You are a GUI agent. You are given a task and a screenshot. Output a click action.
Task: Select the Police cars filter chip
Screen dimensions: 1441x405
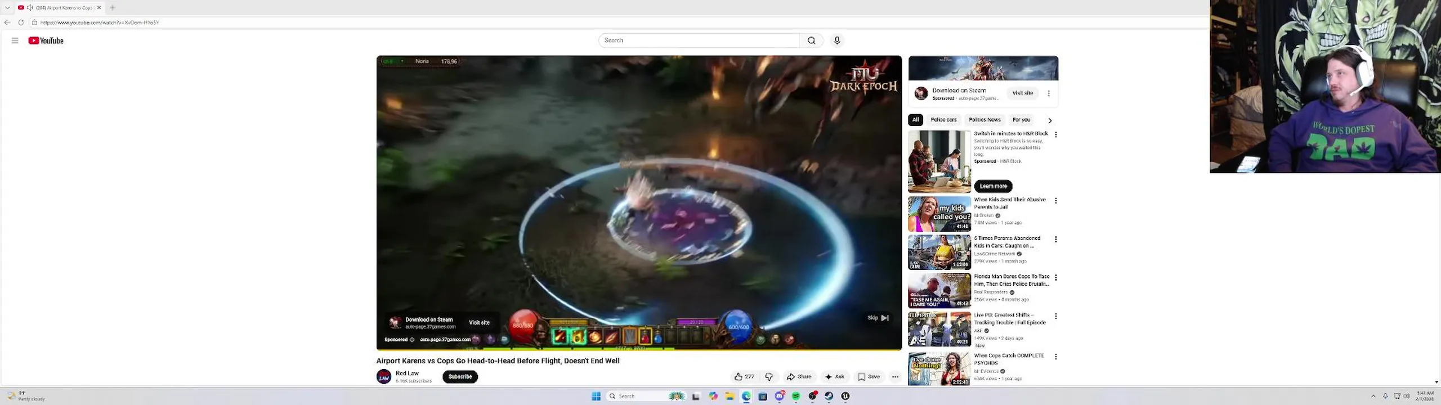click(x=943, y=120)
